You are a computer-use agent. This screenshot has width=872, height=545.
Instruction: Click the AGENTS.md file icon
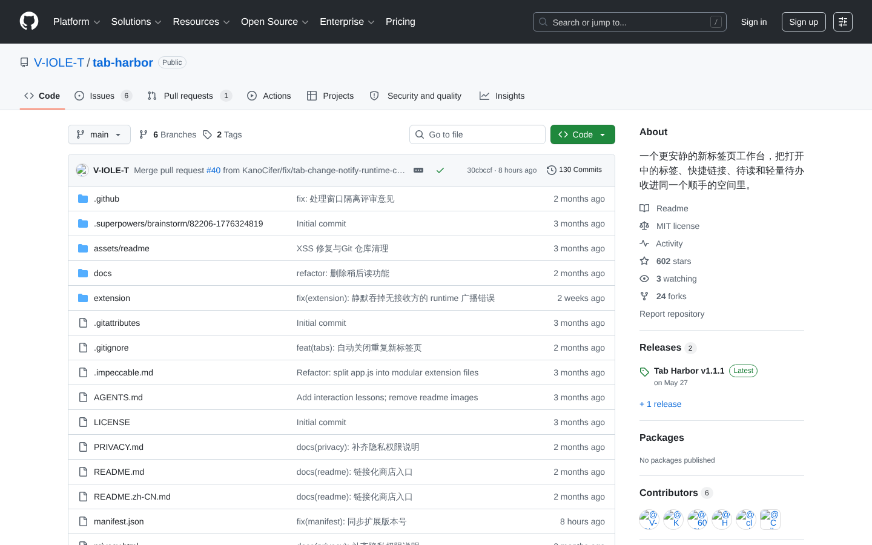[x=83, y=397]
